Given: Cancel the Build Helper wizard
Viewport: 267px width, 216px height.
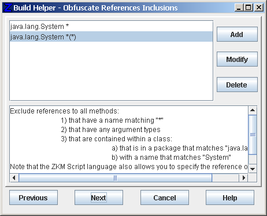Looking at the screenshot, I should pos(165,197).
